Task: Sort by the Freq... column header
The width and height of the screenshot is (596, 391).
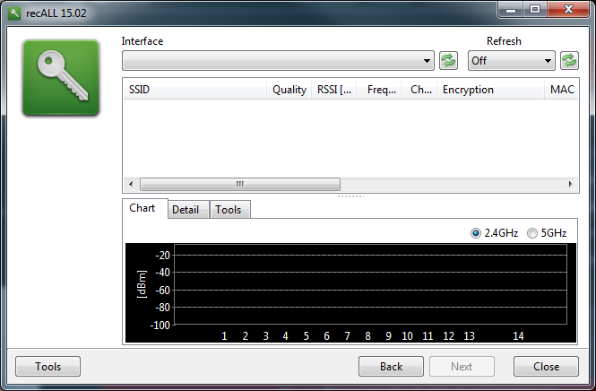Action: click(x=378, y=90)
